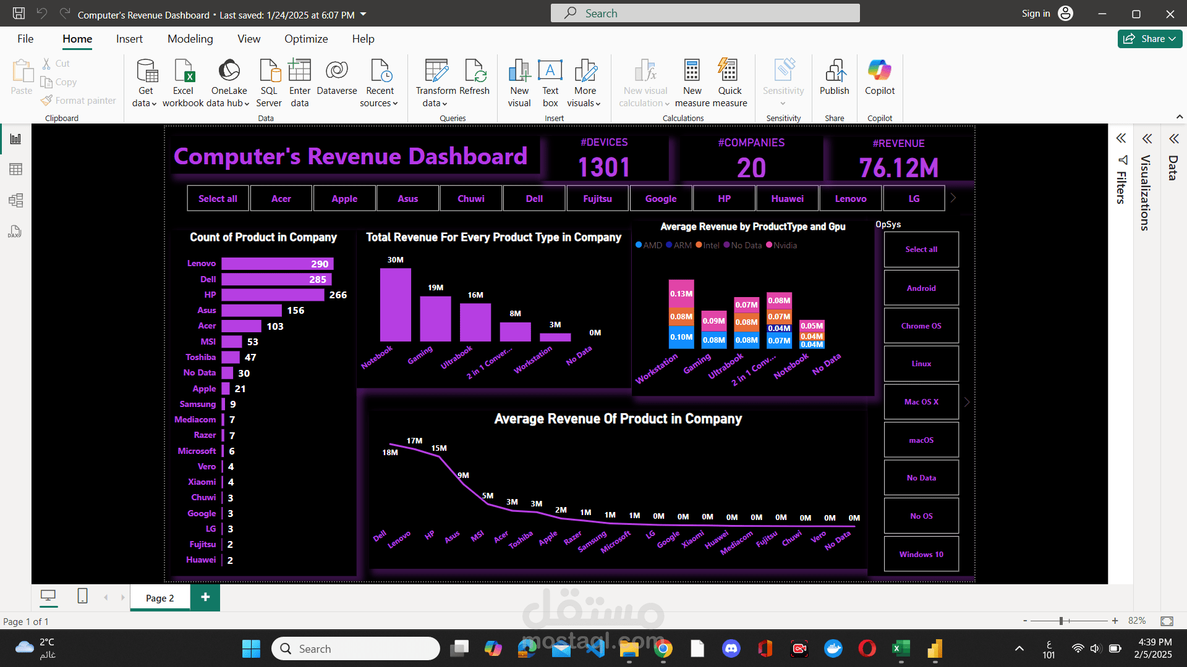Open the File menu
Viewport: 1187px width, 667px height.
(x=25, y=38)
